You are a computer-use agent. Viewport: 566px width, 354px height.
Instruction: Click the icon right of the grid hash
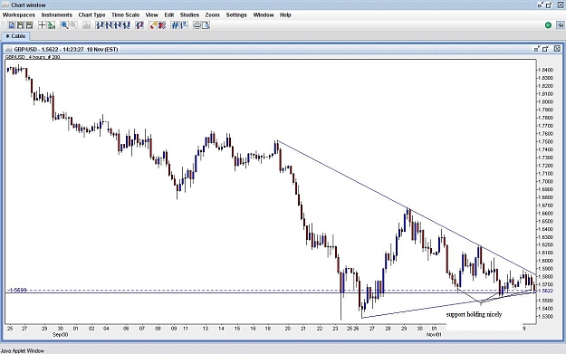pos(184,25)
